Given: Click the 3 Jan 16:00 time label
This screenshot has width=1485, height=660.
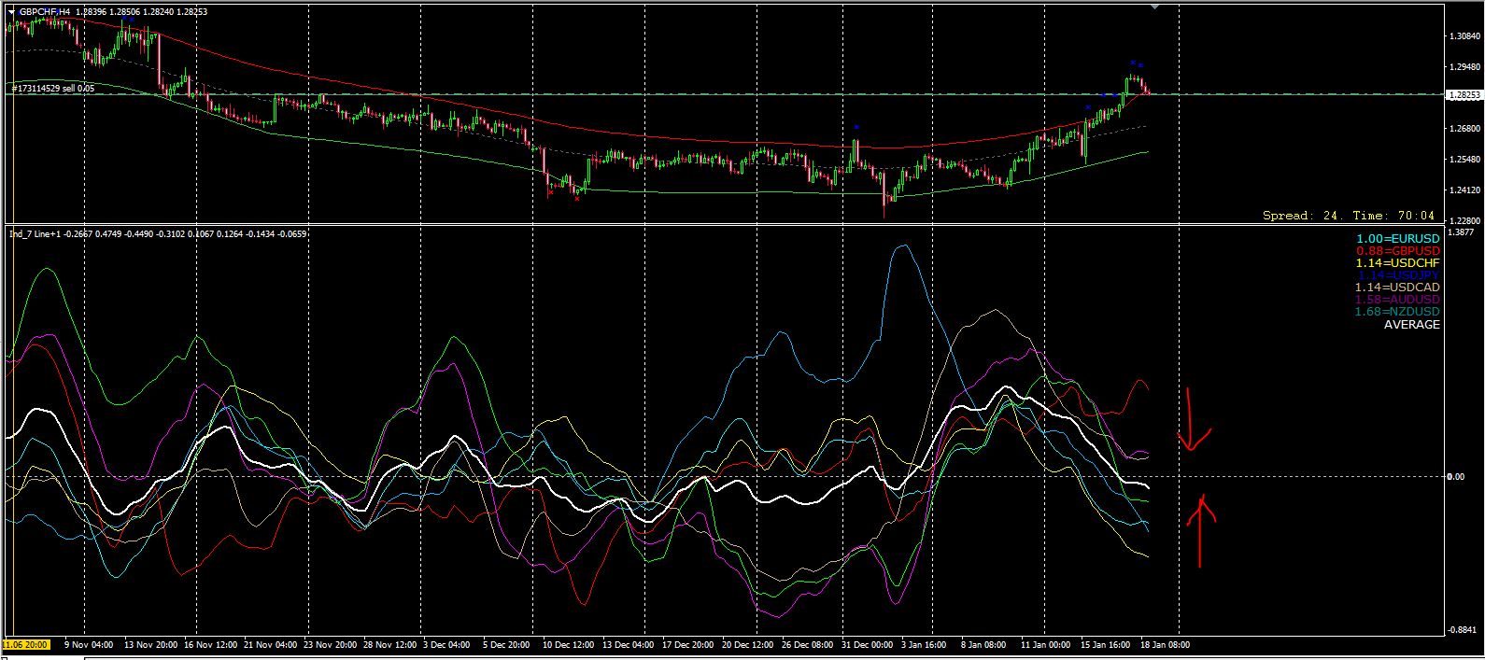Looking at the screenshot, I should (926, 644).
